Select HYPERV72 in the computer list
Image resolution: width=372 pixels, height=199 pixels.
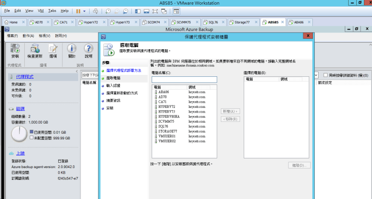166,106
